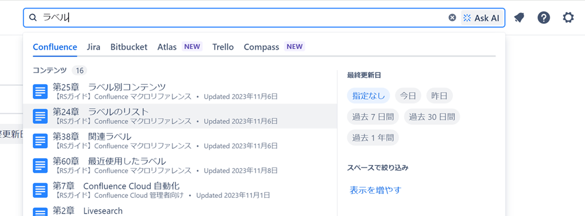Expand spaces with 表示を増やす
This screenshot has height=216, width=585.
[376, 190]
